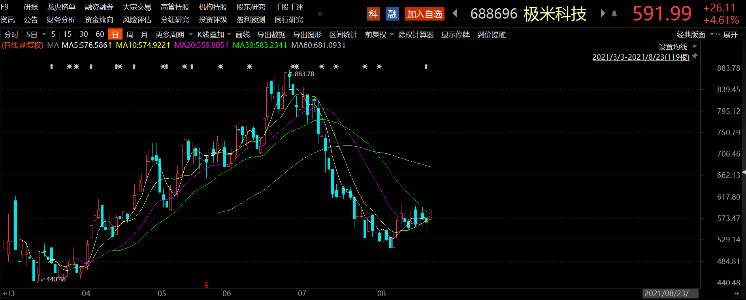Click the blue 融 margin badge

pos(392,14)
